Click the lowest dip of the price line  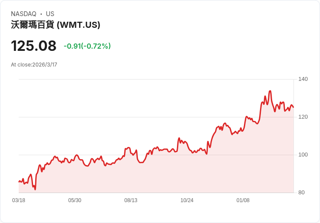pyautogui.click(x=35, y=189)
